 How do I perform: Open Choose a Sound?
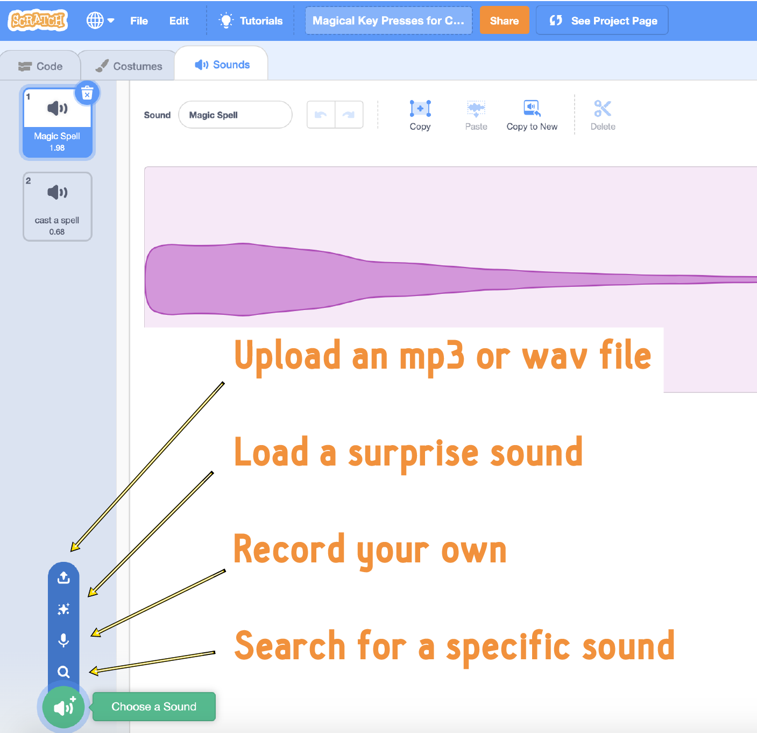pos(63,707)
